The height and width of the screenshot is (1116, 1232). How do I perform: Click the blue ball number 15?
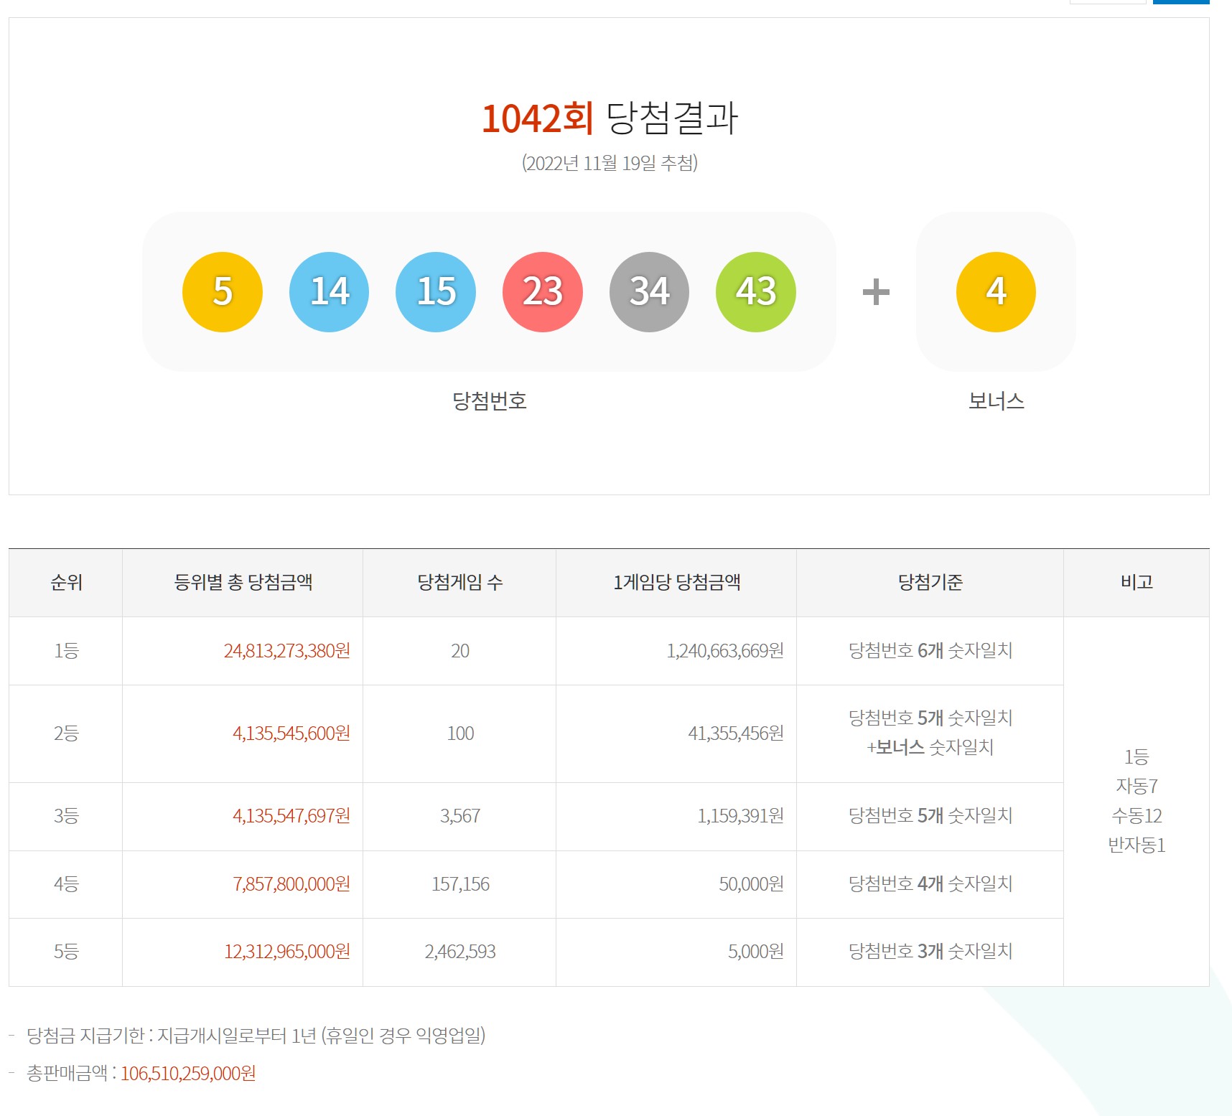click(436, 292)
